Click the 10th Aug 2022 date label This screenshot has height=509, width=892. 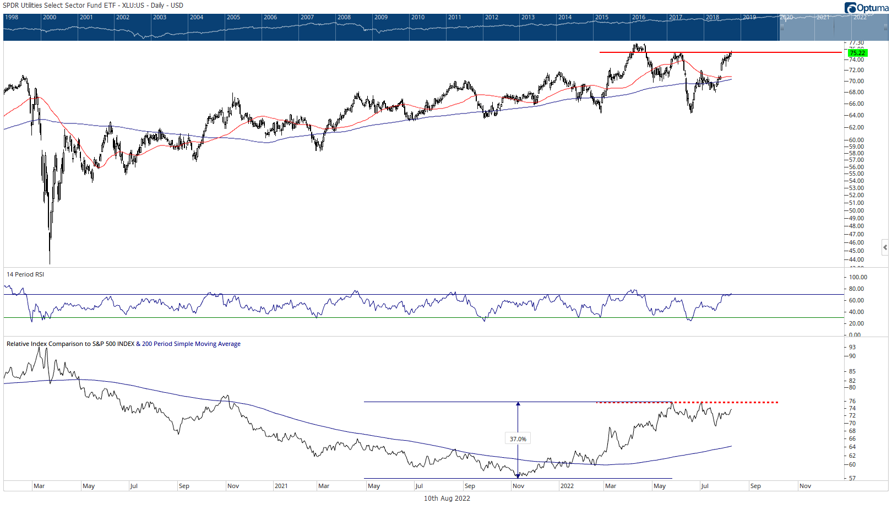click(x=447, y=498)
